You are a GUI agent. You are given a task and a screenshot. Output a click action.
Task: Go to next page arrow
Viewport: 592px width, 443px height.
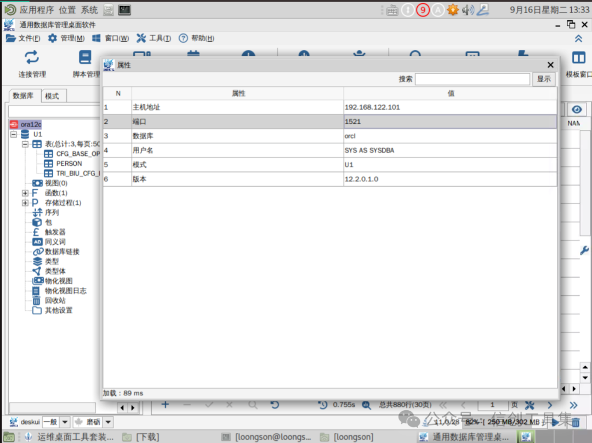(550, 405)
